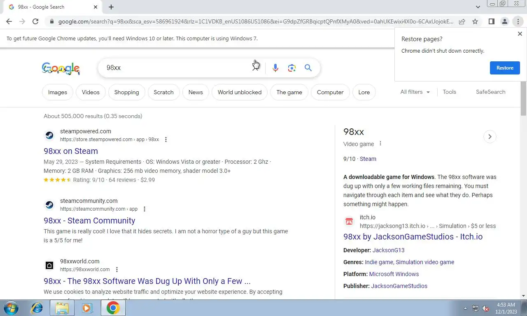Image resolution: width=527 pixels, height=316 pixels.
Task: Open steampowered.com result options menu
Action: pyautogui.click(x=166, y=139)
